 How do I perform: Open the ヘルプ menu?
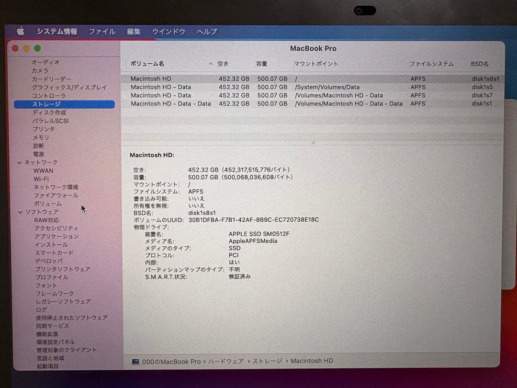click(206, 31)
